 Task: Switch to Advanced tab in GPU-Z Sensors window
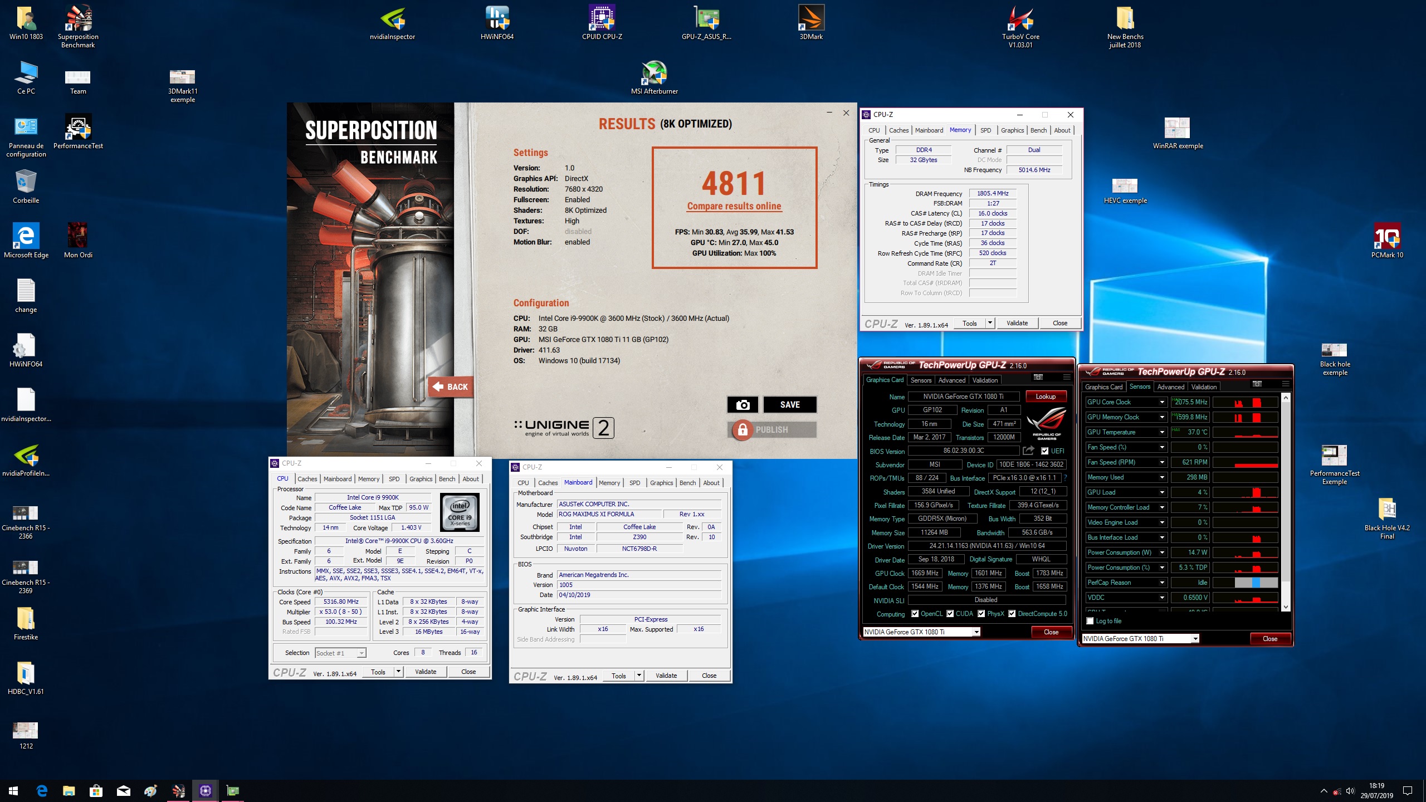coord(1170,387)
